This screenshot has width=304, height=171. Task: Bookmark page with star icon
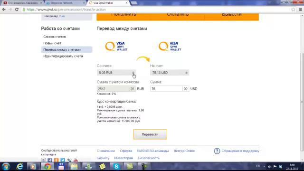click(293, 9)
